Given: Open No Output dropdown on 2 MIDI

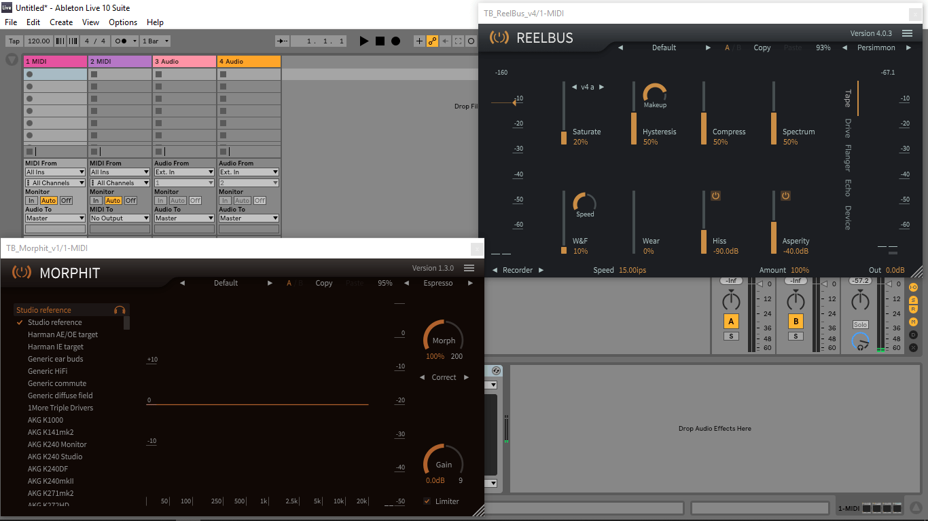Looking at the screenshot, I should pyautogui.click(x=120, y=218).
